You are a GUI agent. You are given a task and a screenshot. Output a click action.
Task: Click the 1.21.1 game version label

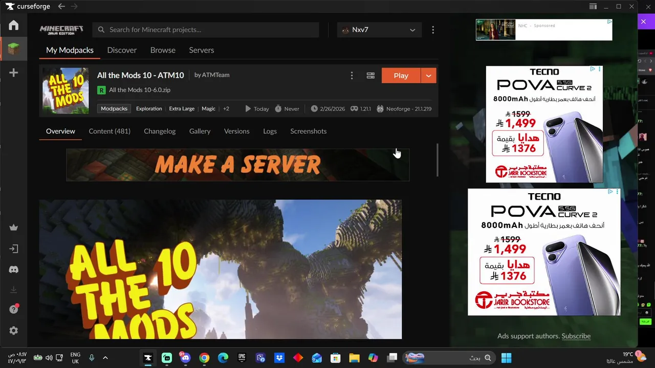[365, 109]
